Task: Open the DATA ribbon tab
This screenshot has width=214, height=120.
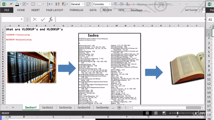Action: pyautogui.click(x=93, y=10)
